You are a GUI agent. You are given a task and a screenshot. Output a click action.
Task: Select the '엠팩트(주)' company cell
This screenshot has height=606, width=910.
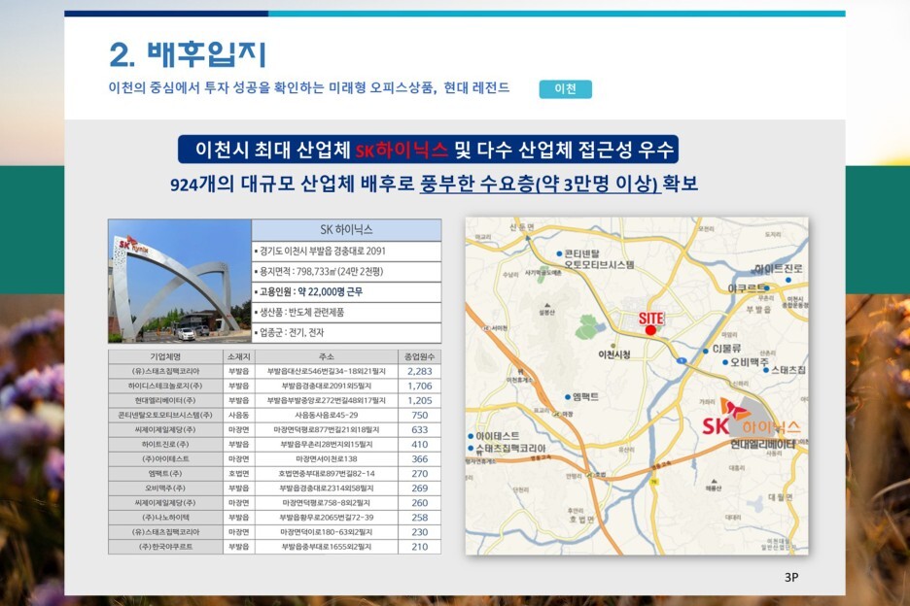point(165,474)
